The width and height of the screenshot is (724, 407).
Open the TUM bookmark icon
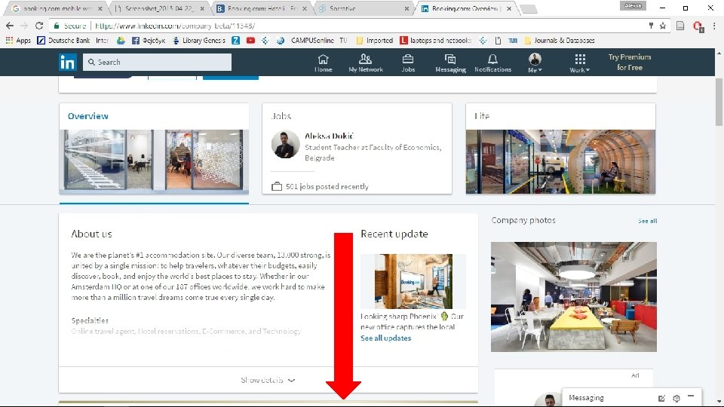tap(513, 41)
